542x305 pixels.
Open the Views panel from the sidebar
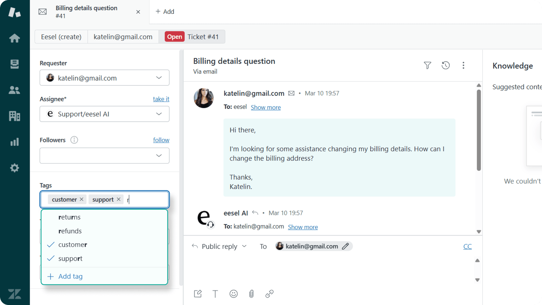pyautogui.click(x=15, y=64)
